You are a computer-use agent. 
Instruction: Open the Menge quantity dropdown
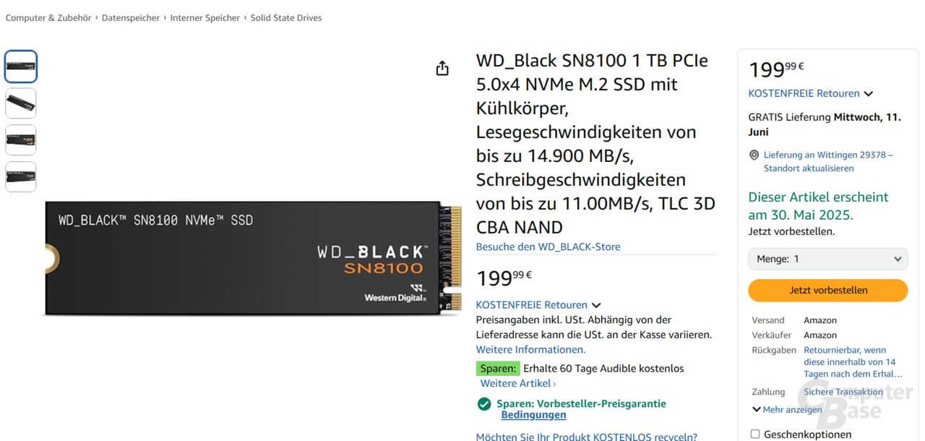[827, 259]
